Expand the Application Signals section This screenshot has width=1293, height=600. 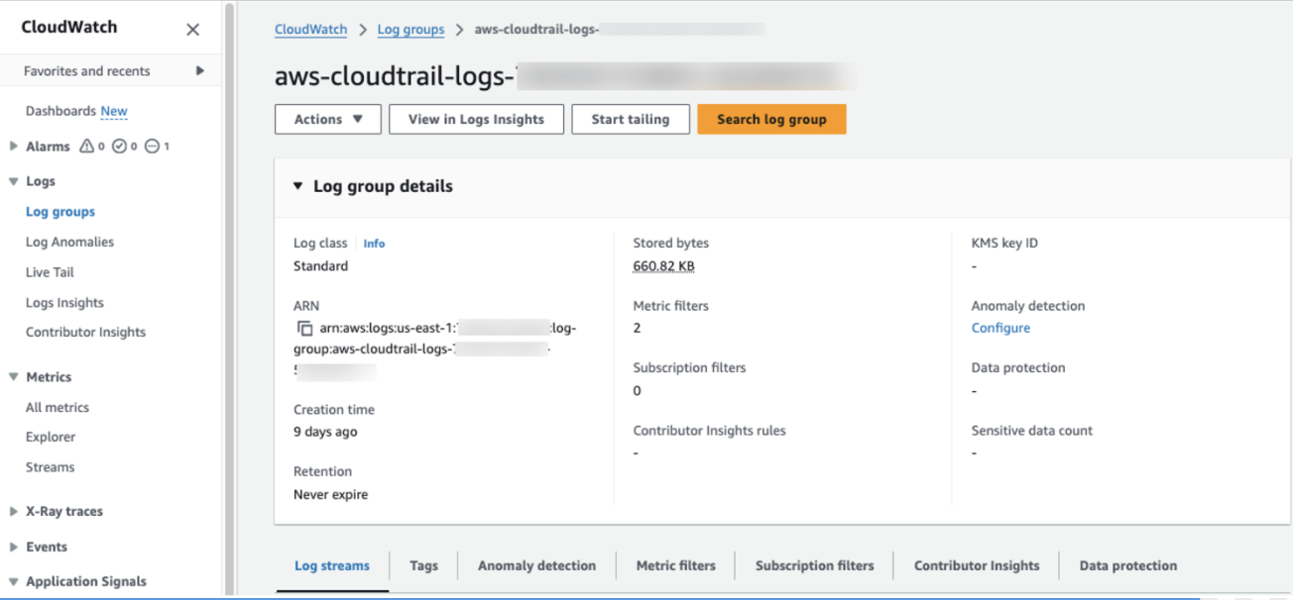[x=12, y=581]
